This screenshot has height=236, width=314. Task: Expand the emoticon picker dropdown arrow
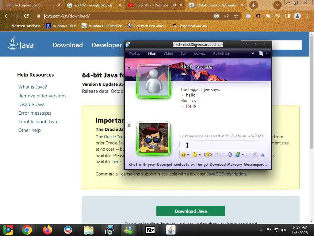coord(188,155)
